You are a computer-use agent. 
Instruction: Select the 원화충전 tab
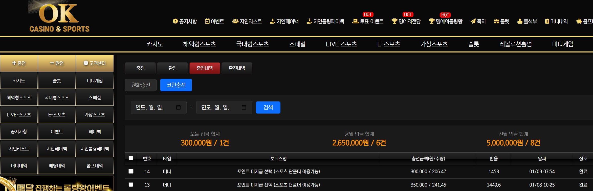[141, 85]
